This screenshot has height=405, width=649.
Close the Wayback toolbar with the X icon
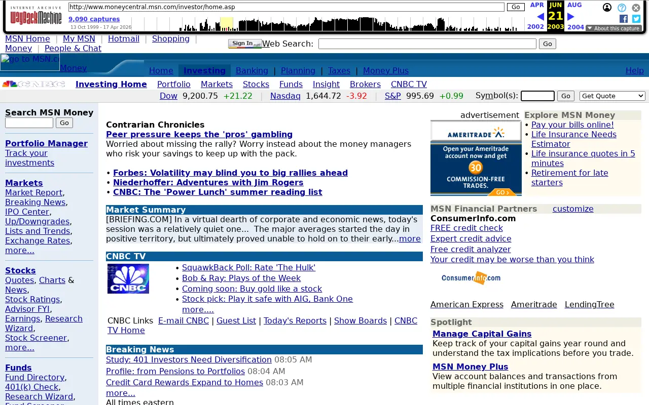636,8
